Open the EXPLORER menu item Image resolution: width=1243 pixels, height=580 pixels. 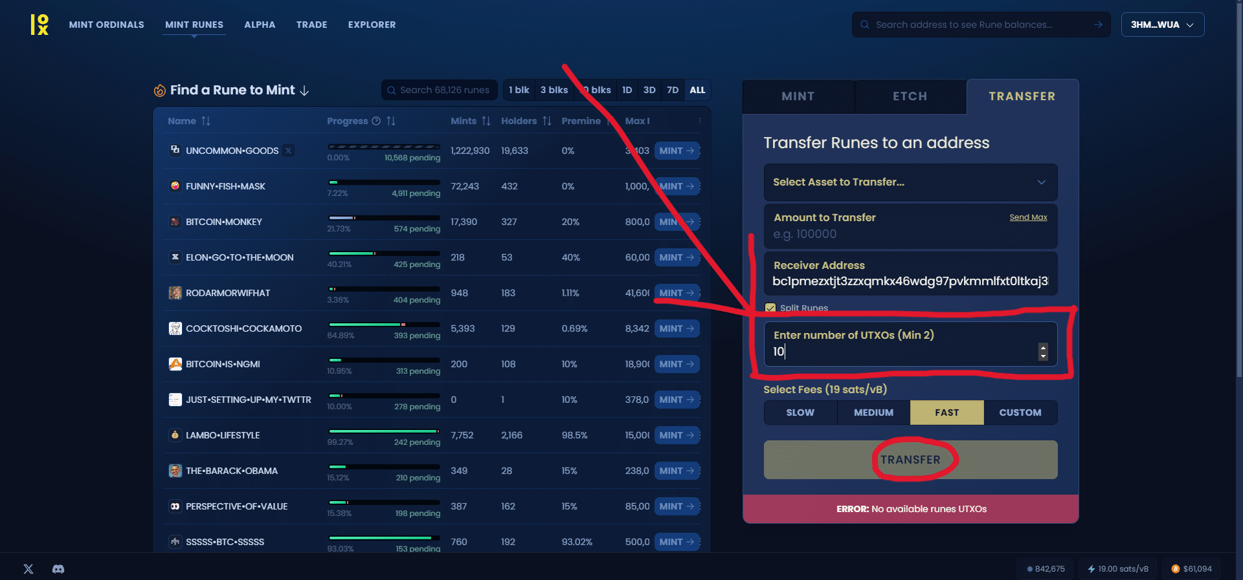pos(372,25)
